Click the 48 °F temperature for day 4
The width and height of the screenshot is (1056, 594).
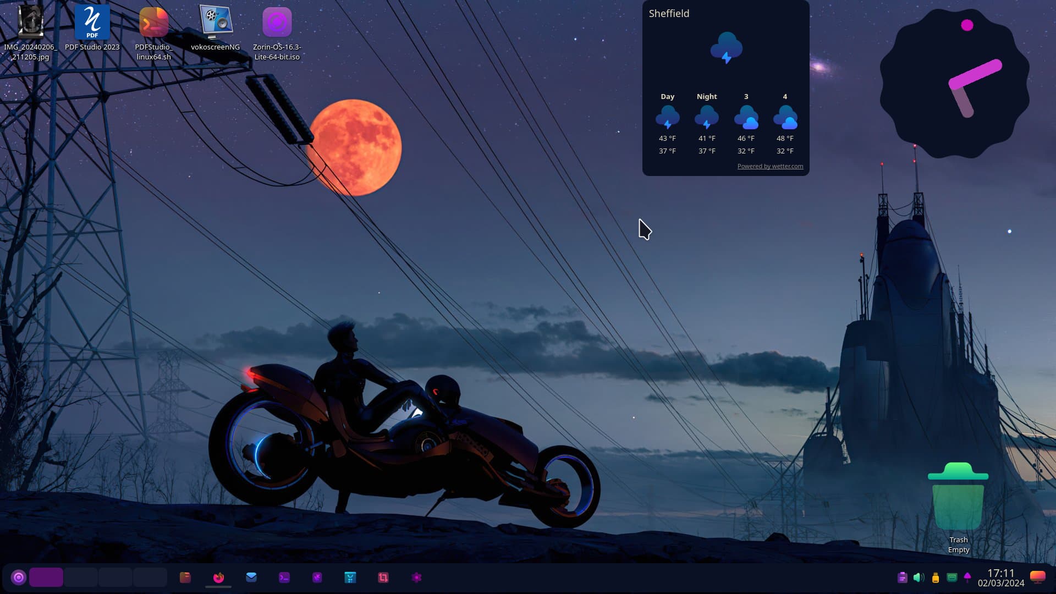[x=785, y=139]
